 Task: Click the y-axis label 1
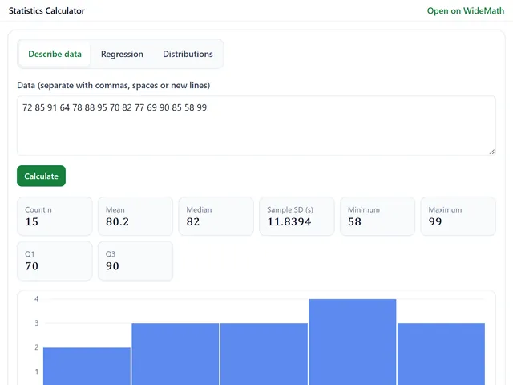click(37, 371)
